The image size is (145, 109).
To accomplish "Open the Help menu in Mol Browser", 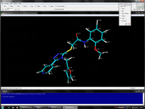I will 20,4.
